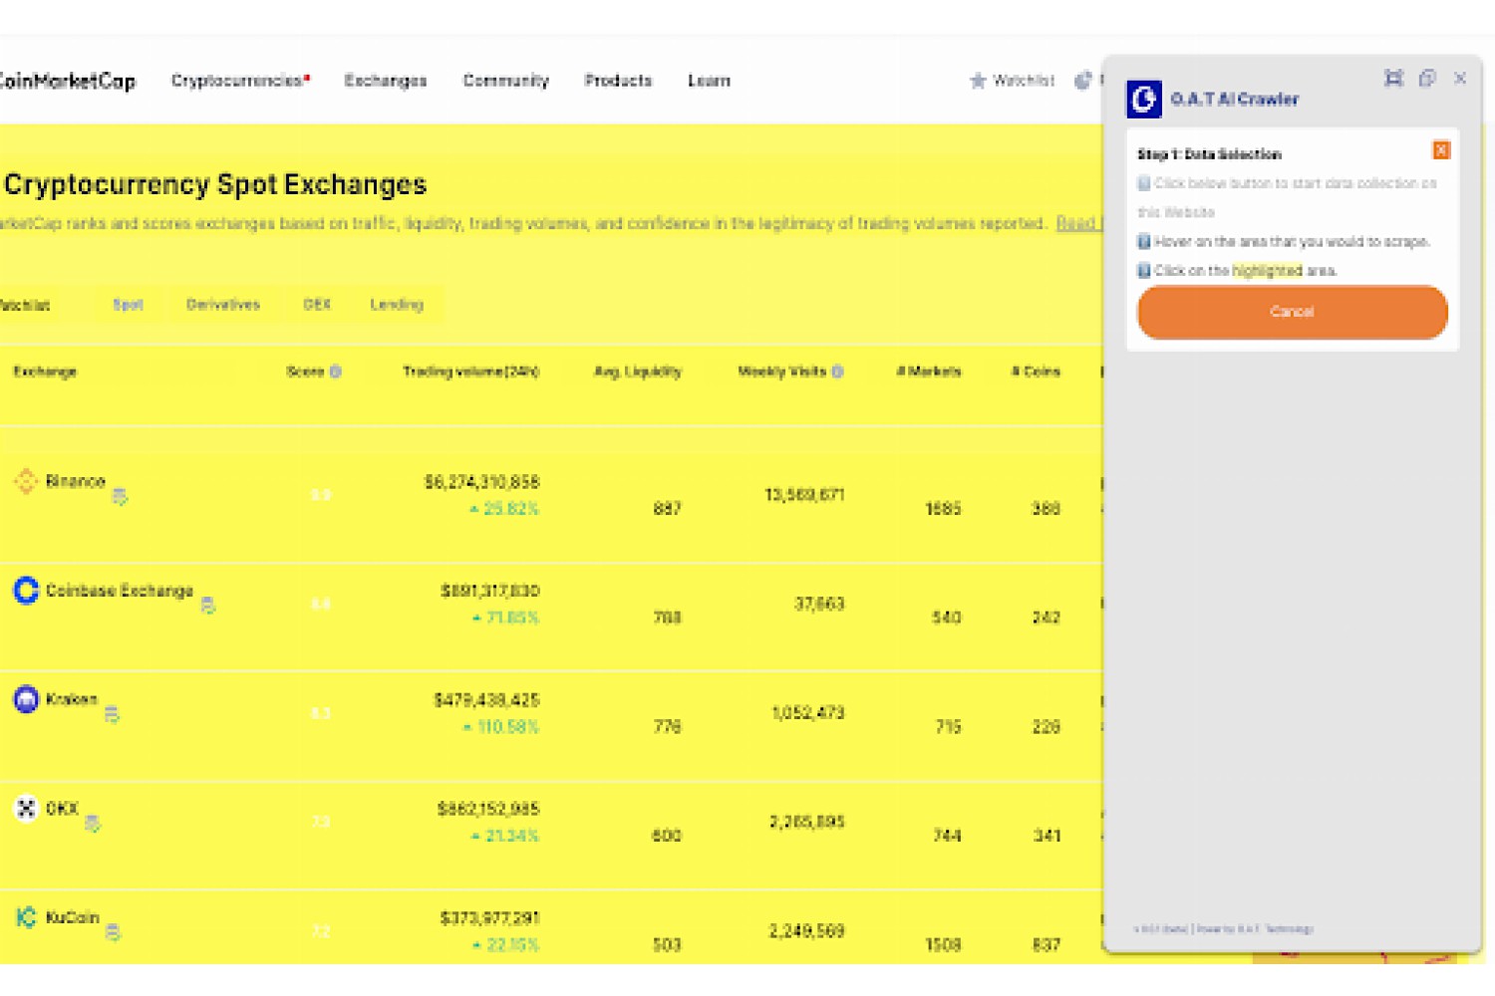Open the Products menu
The width and height of the screenshot is (1495, 996).
[x=618, y=81]
